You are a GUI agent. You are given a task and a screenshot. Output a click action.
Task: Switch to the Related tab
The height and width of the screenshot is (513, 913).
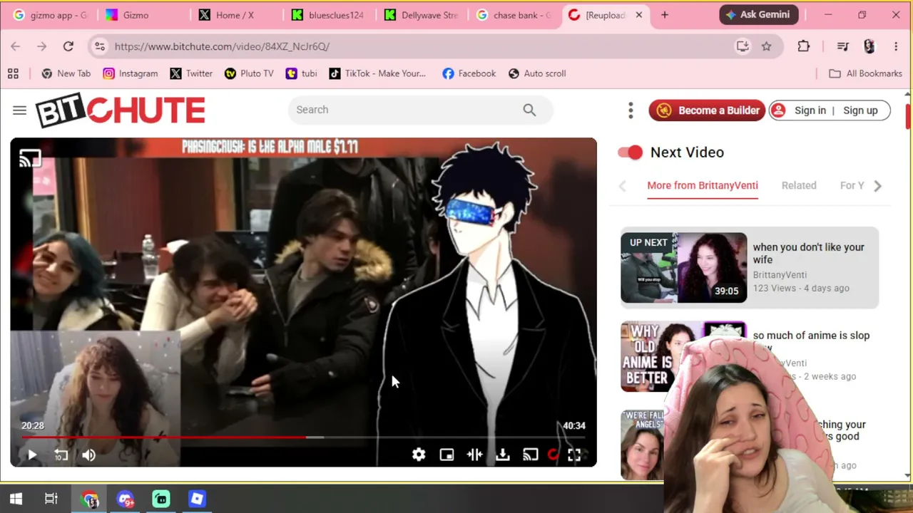(799, 185)
